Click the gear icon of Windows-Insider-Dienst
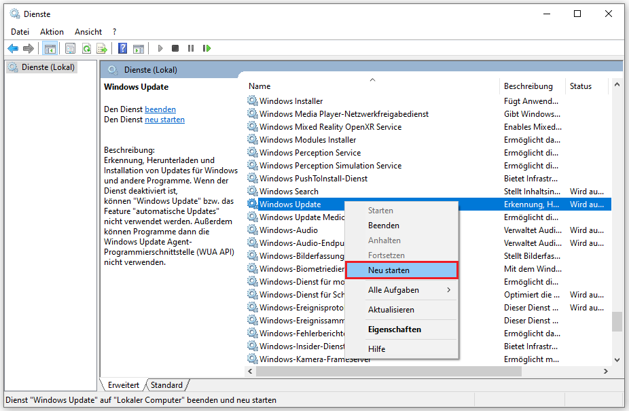This screenshot has width=629, height=411. click(252, 346)
